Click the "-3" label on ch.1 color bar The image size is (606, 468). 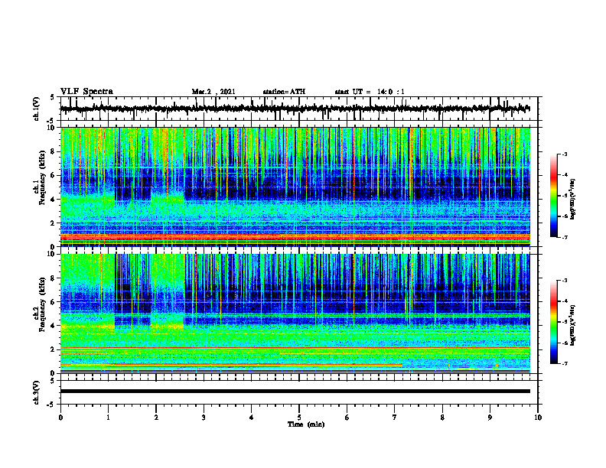[x=564, y=154]
